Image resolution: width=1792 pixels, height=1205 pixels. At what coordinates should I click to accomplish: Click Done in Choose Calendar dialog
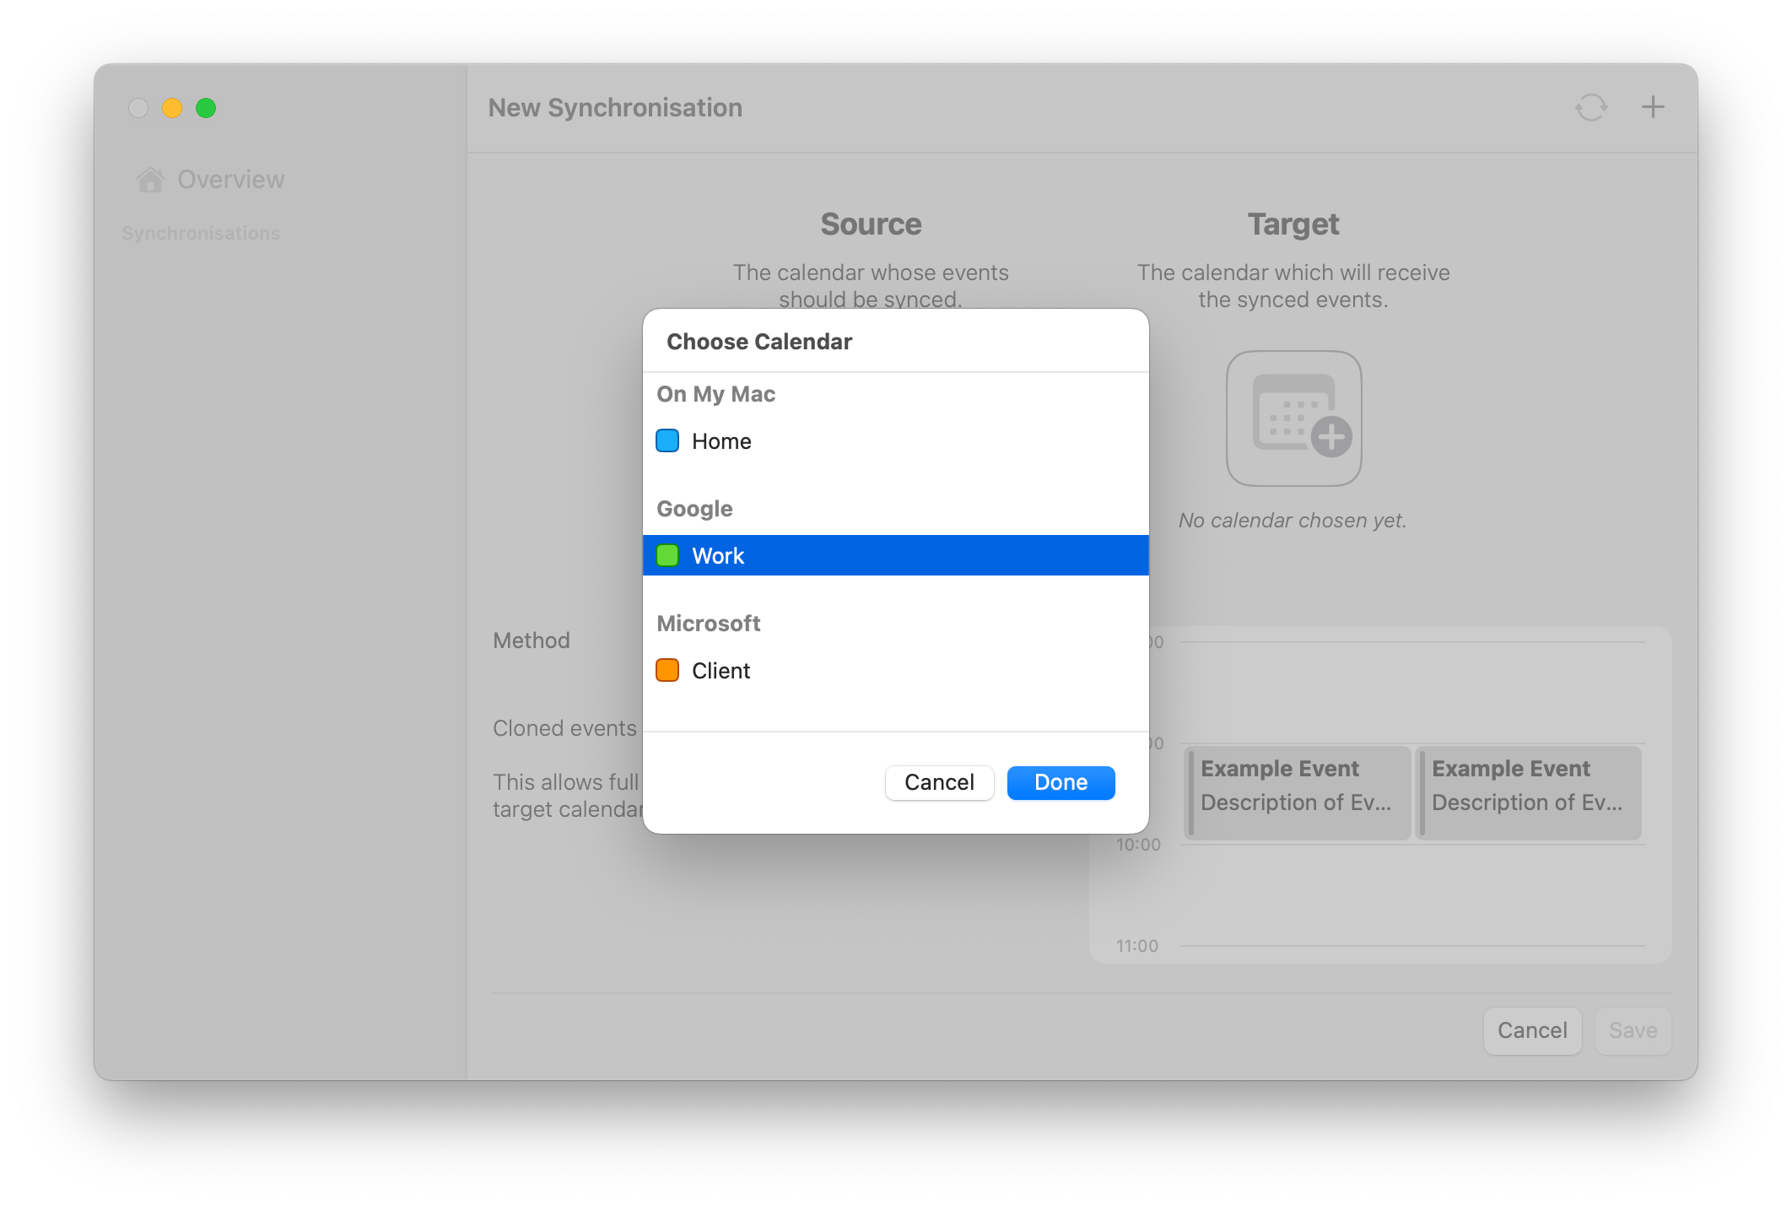1061,782
